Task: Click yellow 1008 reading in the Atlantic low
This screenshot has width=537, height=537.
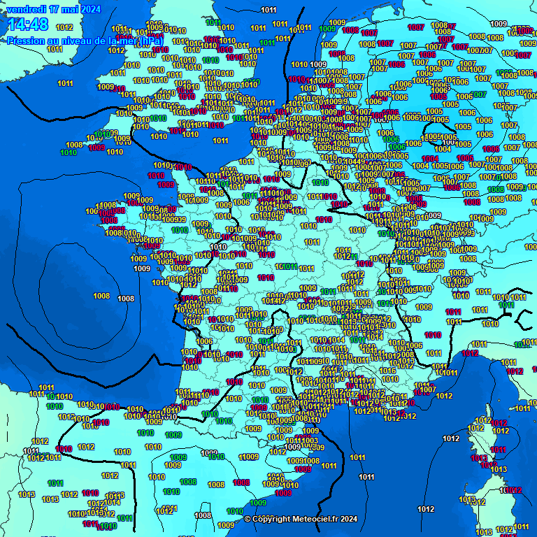Action: tap(101, 296)
